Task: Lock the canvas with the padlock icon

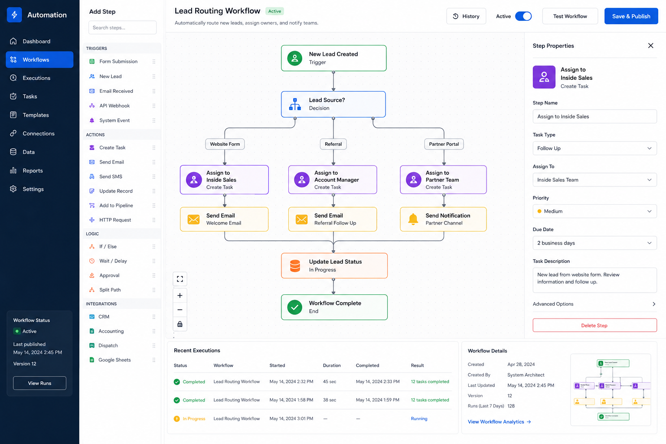Action: [x=180, y=324]
